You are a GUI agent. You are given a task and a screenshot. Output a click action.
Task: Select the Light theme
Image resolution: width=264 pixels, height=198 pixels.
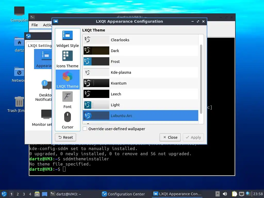pyautogui.click(x=141, y=105)
